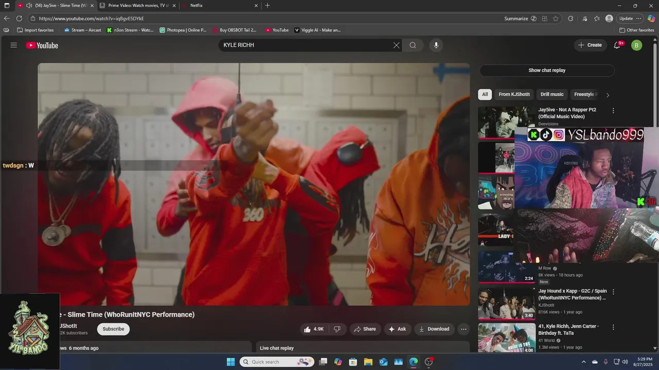Open the tab actions menu icon
This screenshot has height=370, width=659.
[7, 6]
